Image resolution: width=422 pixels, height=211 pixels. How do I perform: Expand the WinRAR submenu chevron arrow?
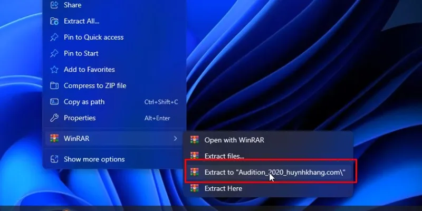[x=176, y=138]
